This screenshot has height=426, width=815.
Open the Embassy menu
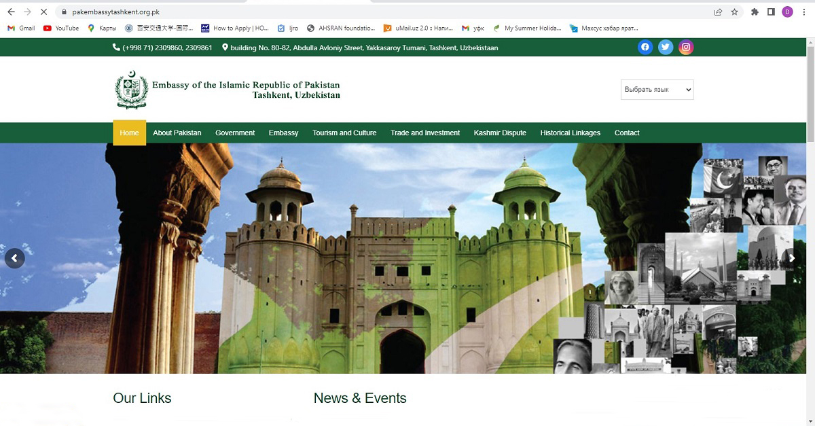[x=283, y=132]
